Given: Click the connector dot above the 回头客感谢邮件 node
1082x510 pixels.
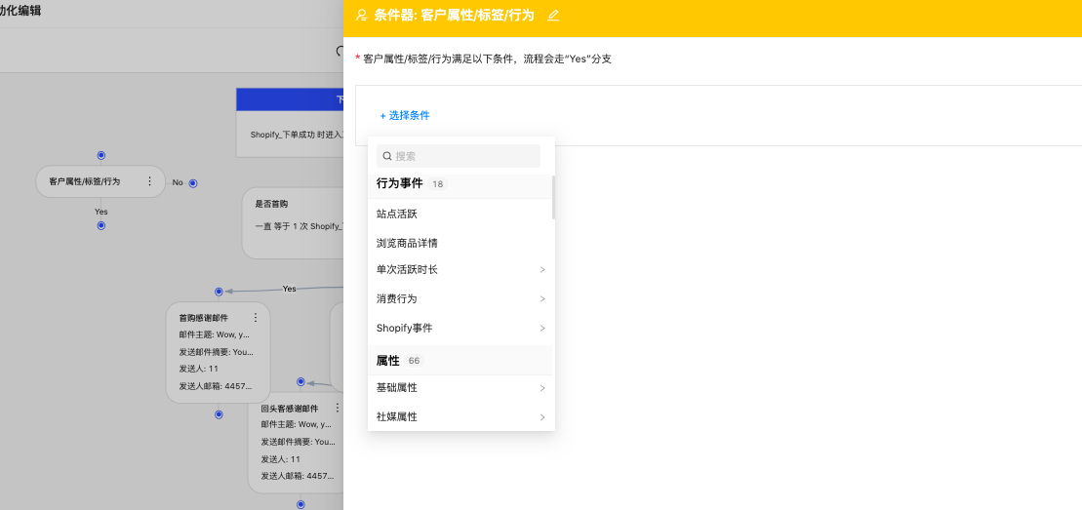Looking at the screenshot, I should pos(301,381).
